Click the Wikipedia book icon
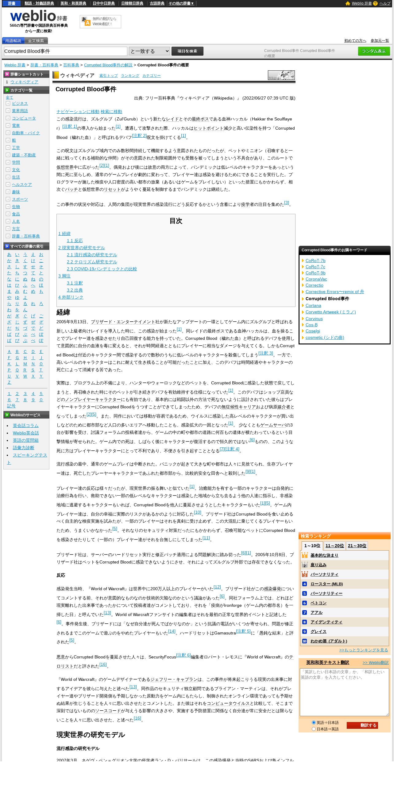This screenshot has width=394, height=789. [x=56, y=75]
